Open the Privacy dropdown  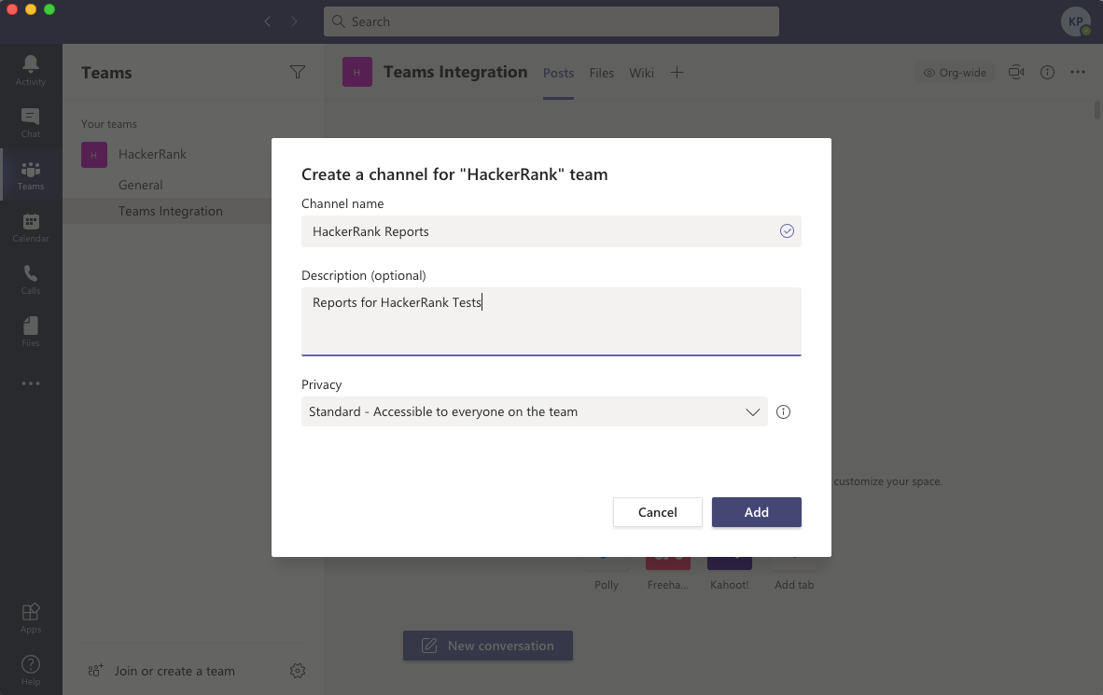(x=535, y=411)
